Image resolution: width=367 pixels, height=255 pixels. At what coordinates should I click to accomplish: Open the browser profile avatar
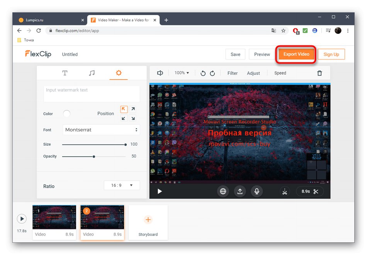tap(338, 30)
